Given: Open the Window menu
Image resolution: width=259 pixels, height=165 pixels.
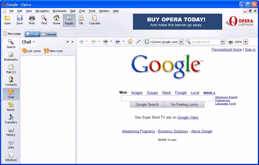Looking at the screenshot, I should click(x=104, y=11).
